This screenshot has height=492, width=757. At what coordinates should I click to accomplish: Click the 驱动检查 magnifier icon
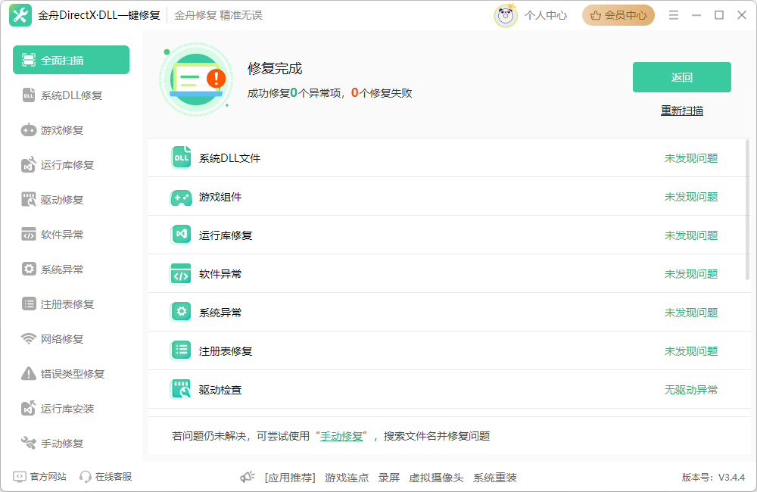click(x=181, y=388)
